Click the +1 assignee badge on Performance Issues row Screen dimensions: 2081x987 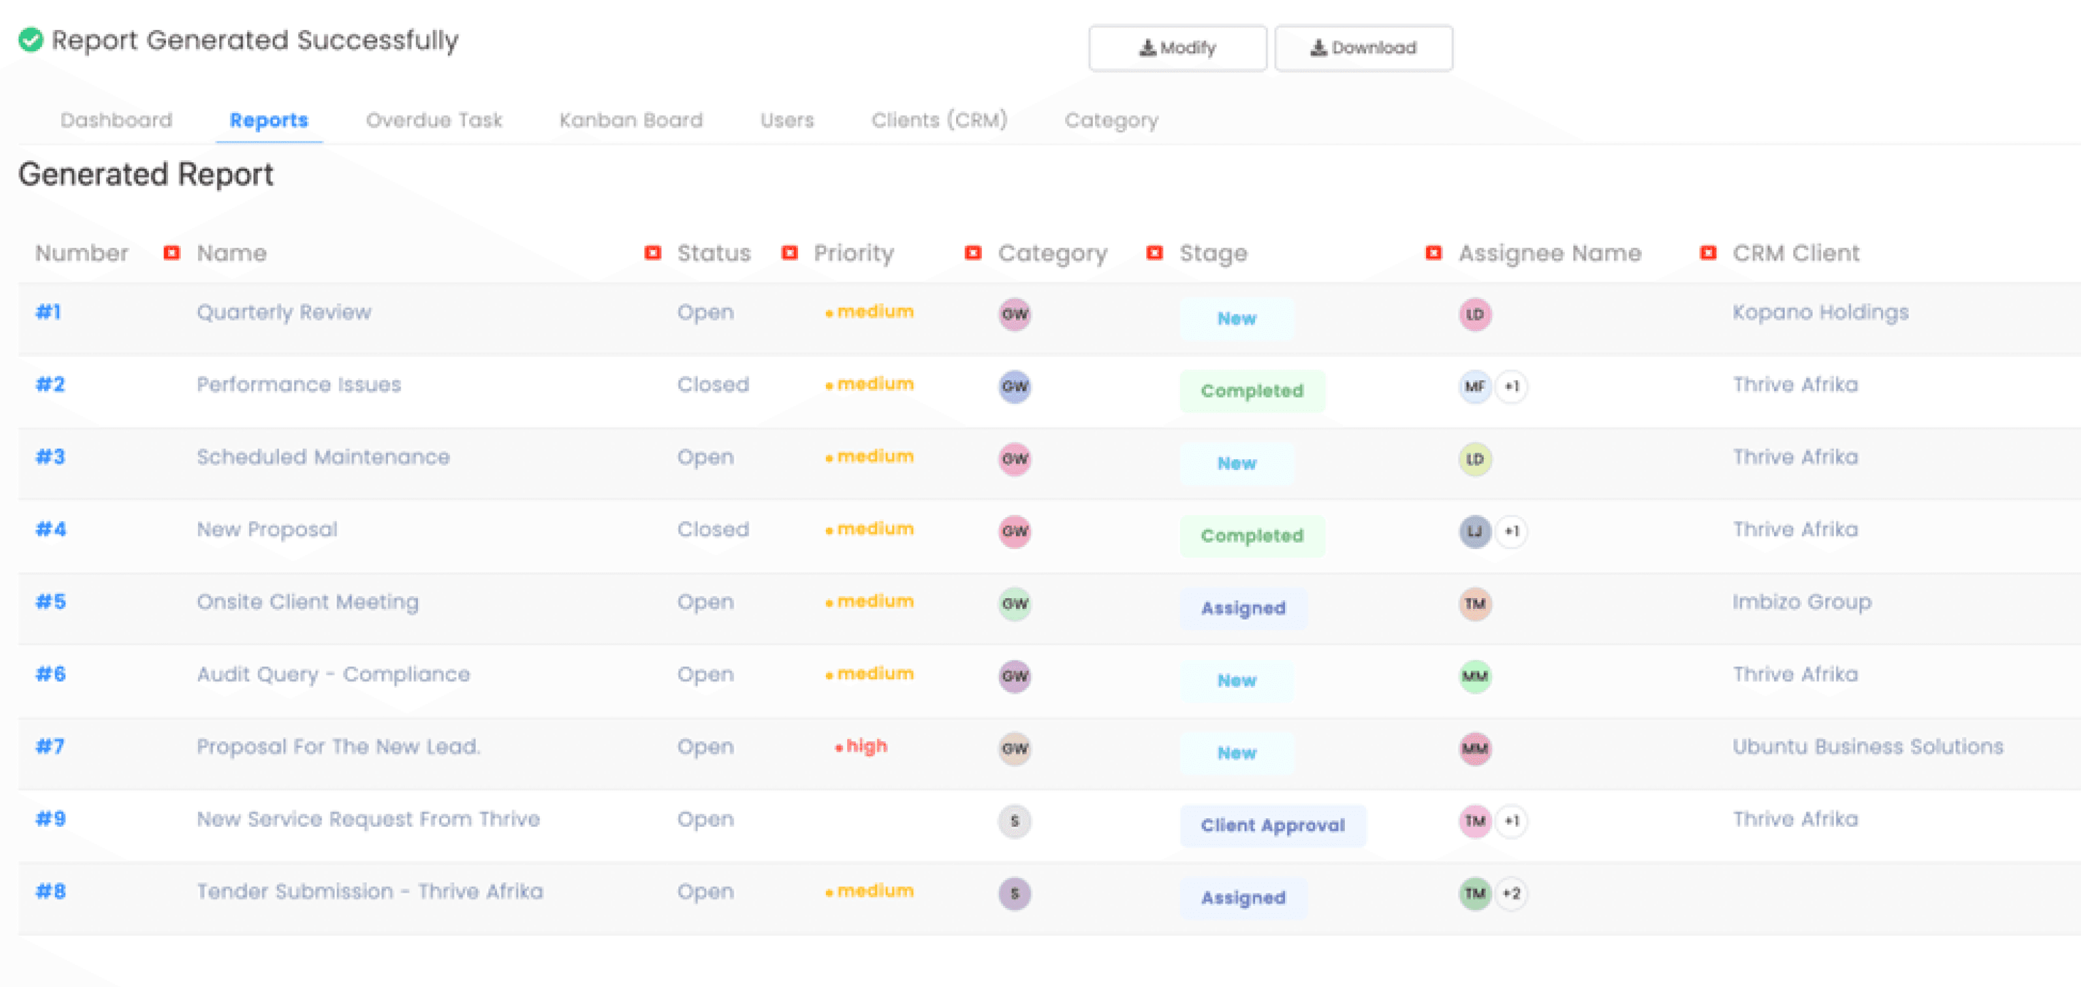(x=1512, y=386)
